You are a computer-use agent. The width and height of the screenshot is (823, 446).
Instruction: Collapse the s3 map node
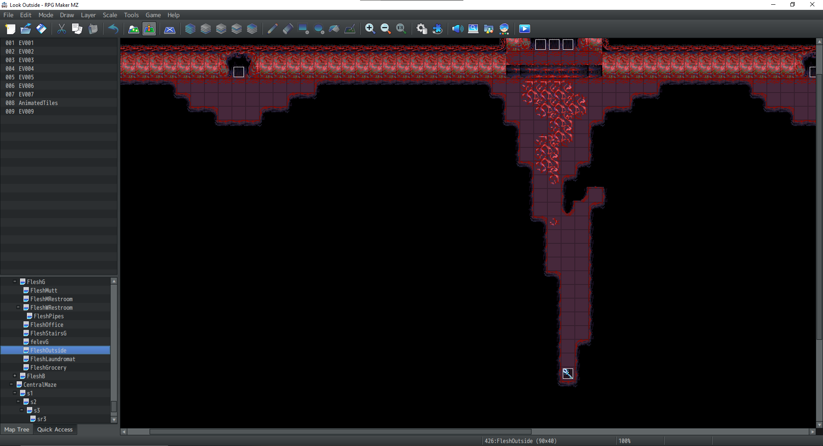pyautogui.click(x=22, y=410)
